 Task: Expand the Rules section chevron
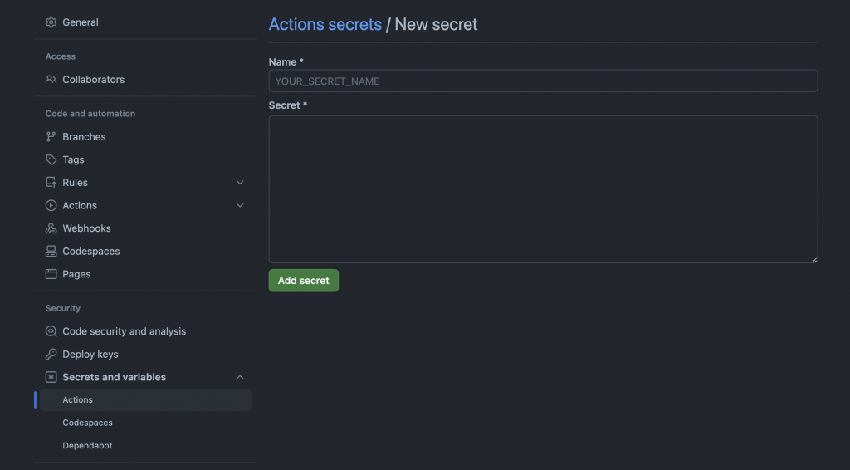[x=240, y=183]
